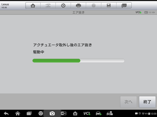Viewport: 157px width, 117px height.
Task: Open MaxiSys M icon in bottom bar
Action: click(75, 113)
